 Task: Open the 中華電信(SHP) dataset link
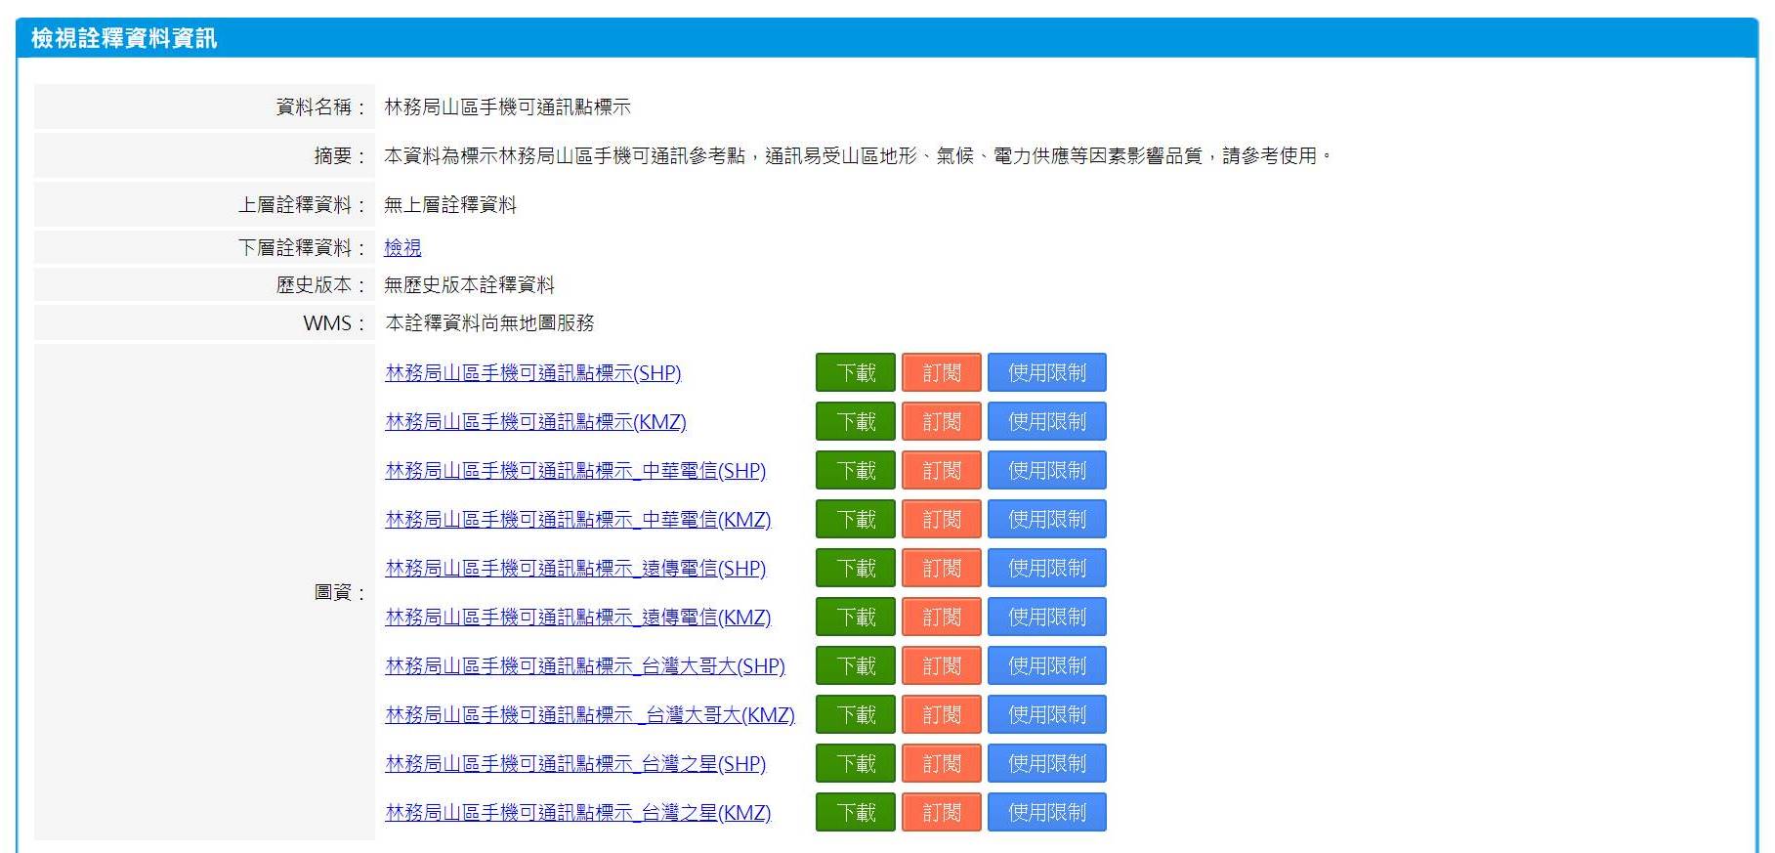click(x=575, y=470)
